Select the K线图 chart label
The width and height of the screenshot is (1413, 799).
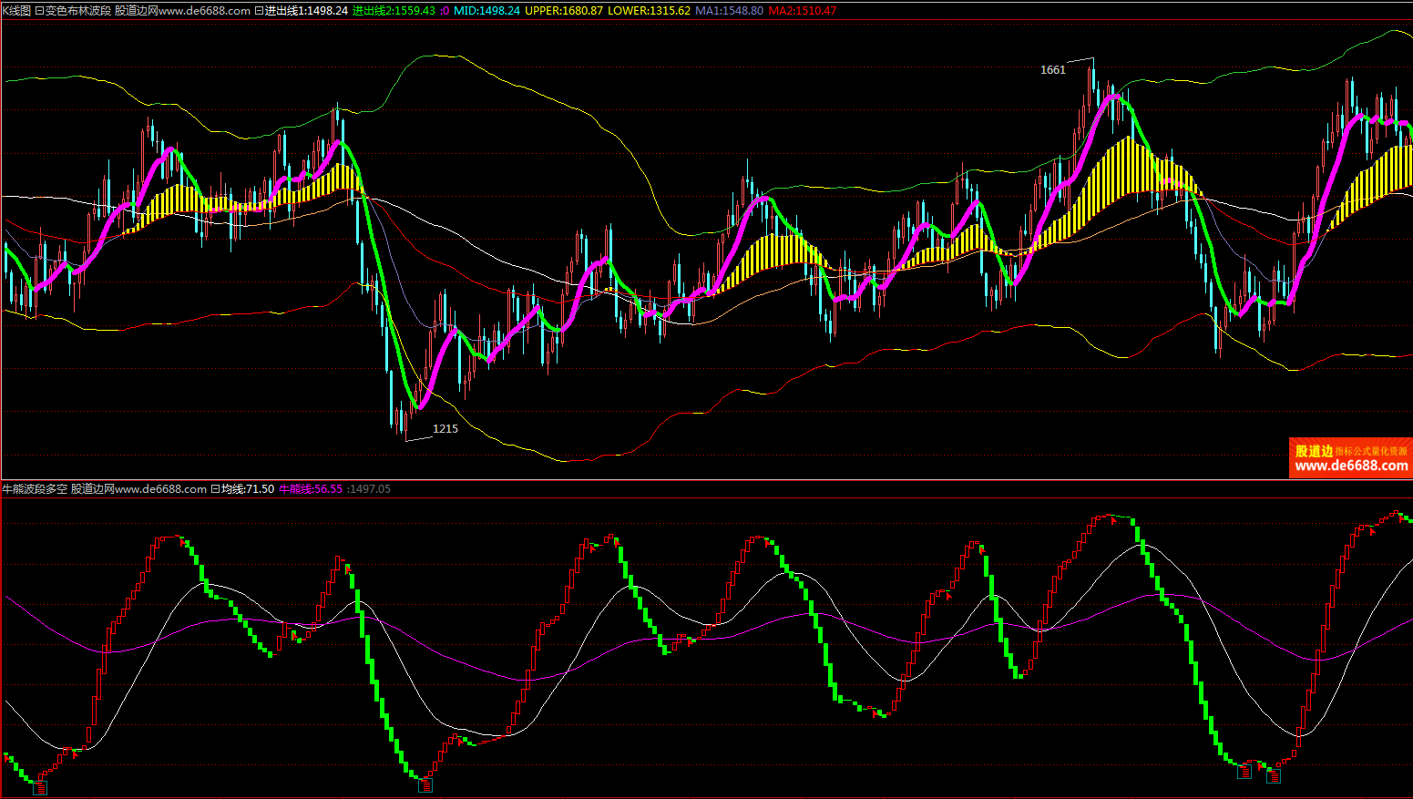[x=16, y=11]
